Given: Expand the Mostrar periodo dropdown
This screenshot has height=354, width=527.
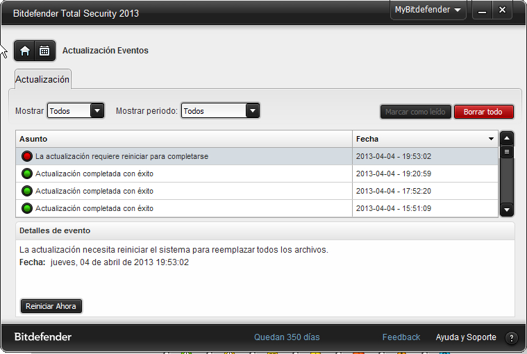Looking at the screenshot, I should (253, 110).
